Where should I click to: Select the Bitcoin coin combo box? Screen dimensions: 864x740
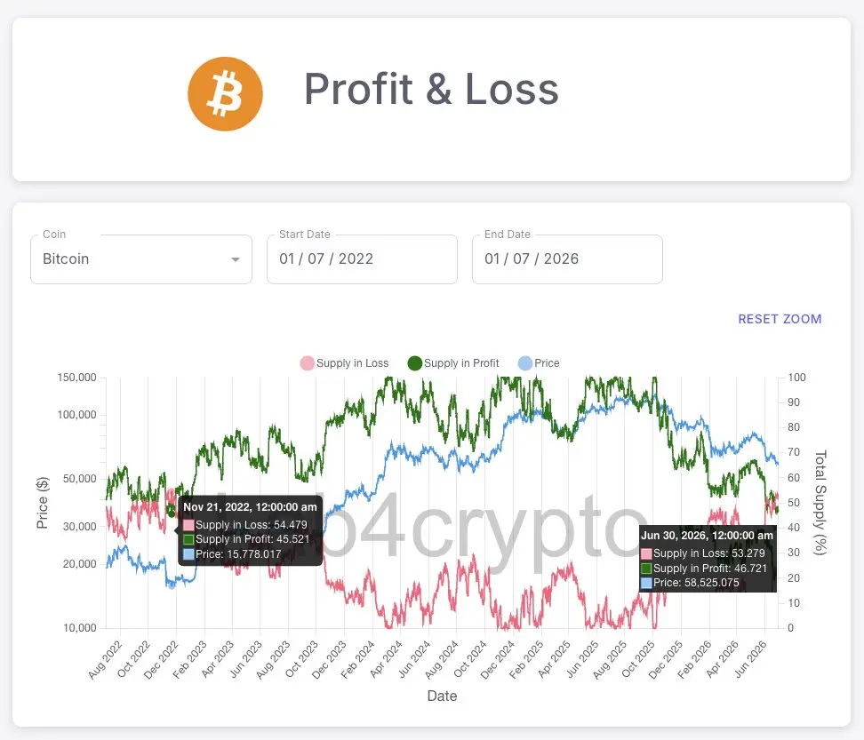point(141,259)
